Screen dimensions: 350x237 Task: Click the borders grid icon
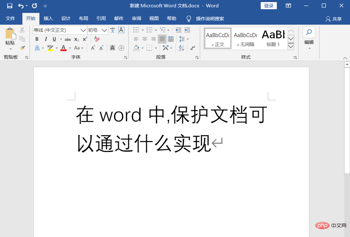pyautogui.click(x=149, y=48)
